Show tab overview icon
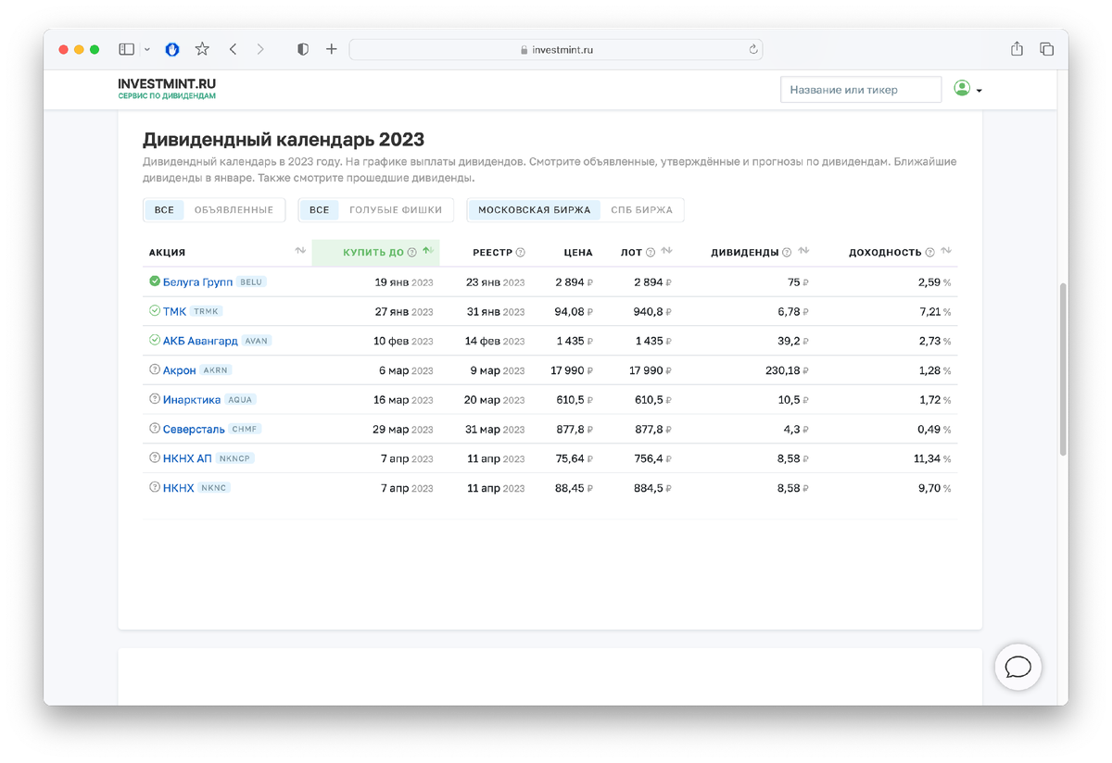The image size is (1112, 763). point(1046,49)
